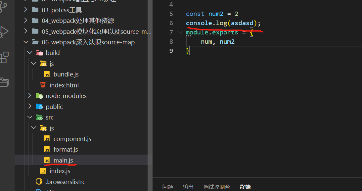Click the JS icon beside bundle.js
Viewport: 362px width, 191px height.
pyautogui.click(x=47, y=74)
